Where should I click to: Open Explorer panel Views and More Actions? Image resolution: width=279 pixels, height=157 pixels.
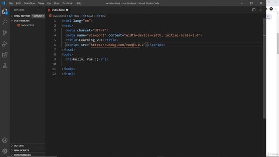(40, 10)
